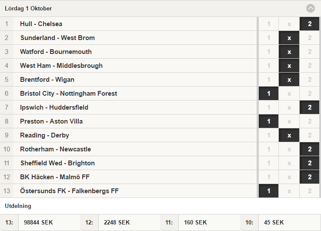
Task: Select x for Rotherham - Newcastle
Action: pos(289,149)
